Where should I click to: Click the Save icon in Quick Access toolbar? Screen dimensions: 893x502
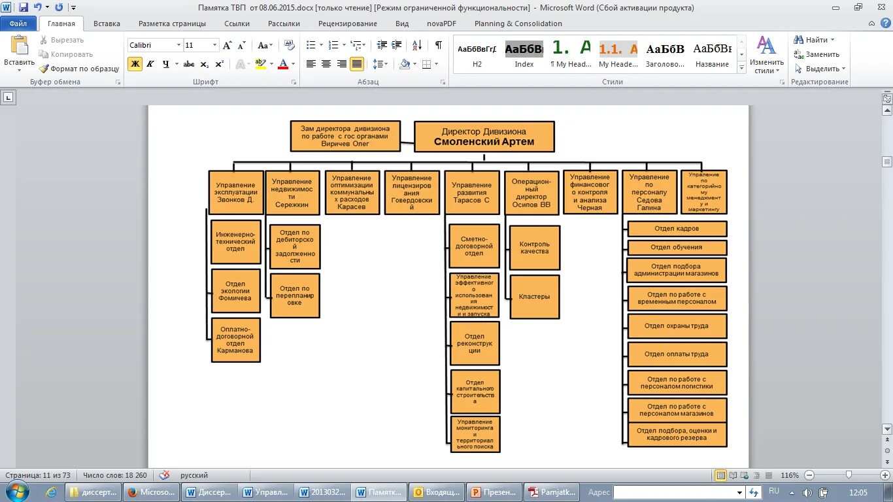(24, 8)
